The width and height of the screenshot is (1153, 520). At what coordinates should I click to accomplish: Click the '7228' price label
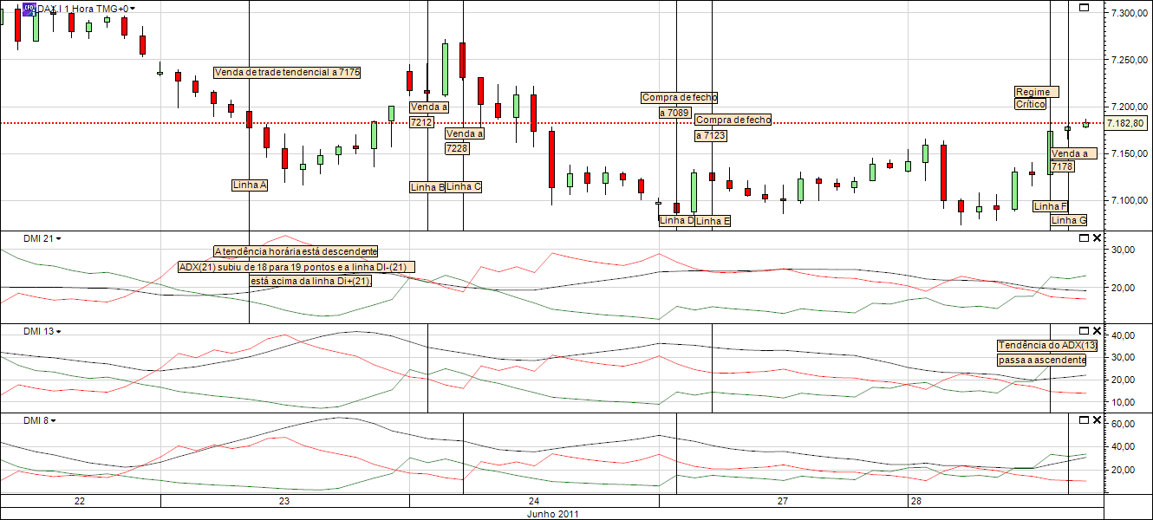(457, 148)
